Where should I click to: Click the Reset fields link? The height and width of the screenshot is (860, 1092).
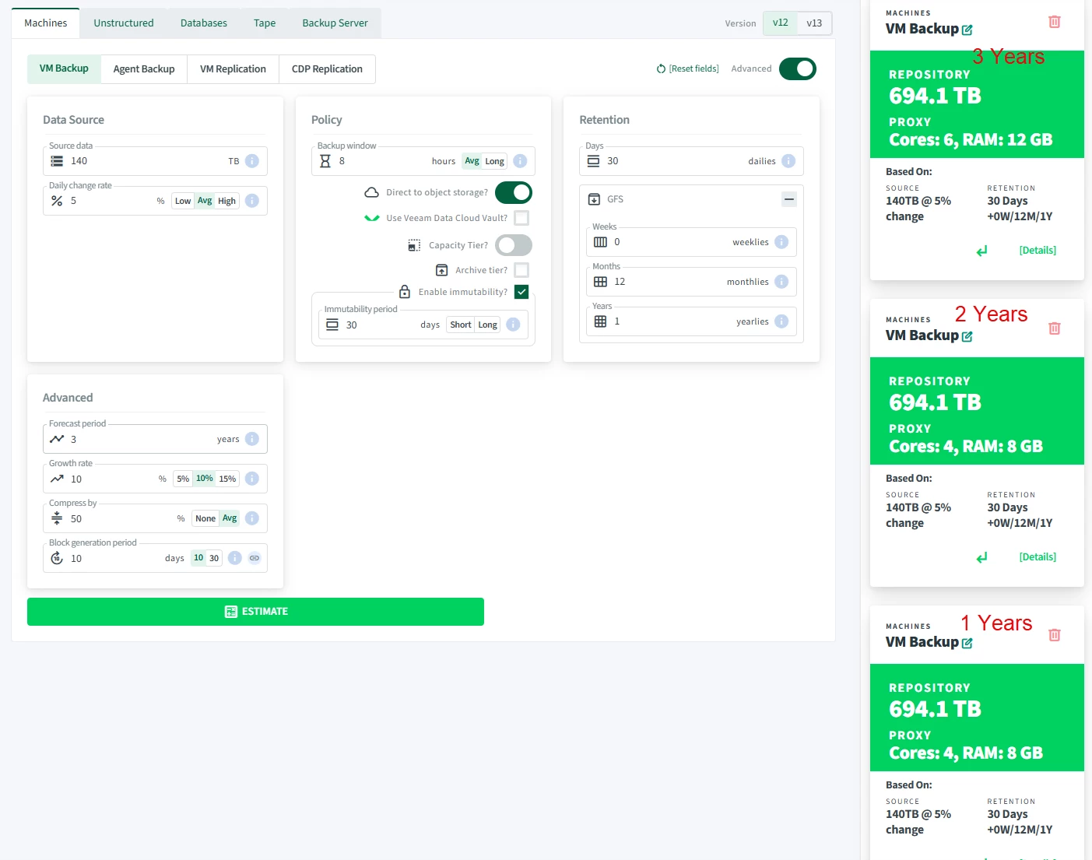point(688,68)
